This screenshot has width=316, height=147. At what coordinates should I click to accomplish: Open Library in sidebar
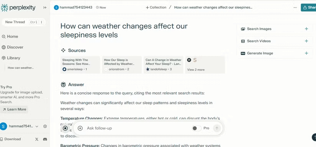tap(11, 58)
